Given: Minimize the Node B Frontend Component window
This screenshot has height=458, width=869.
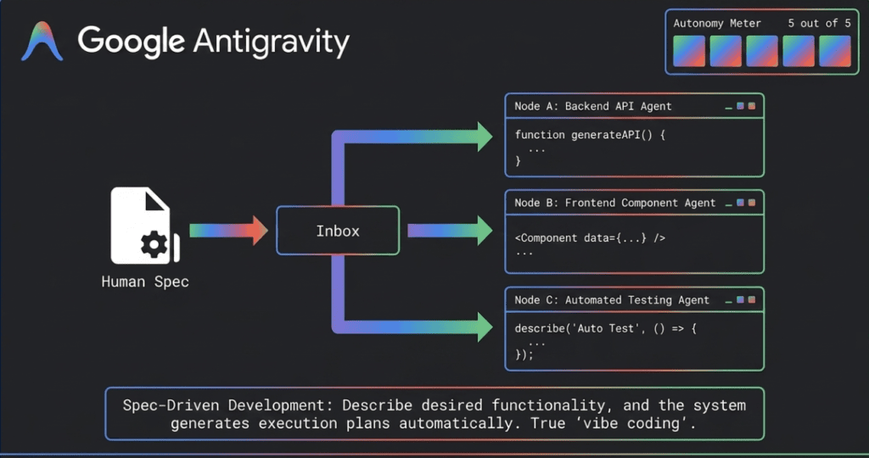Looking at the screenshot, I should coord(729,205).
